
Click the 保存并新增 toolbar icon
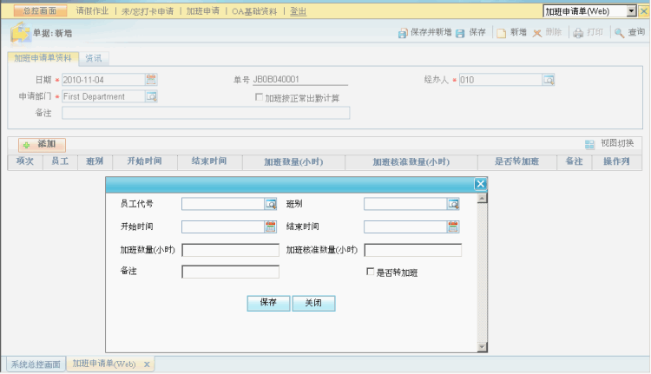[403, 33]
